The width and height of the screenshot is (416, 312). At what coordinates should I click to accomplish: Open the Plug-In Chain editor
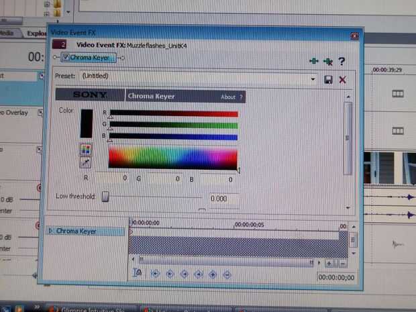[x=313, y=61]
